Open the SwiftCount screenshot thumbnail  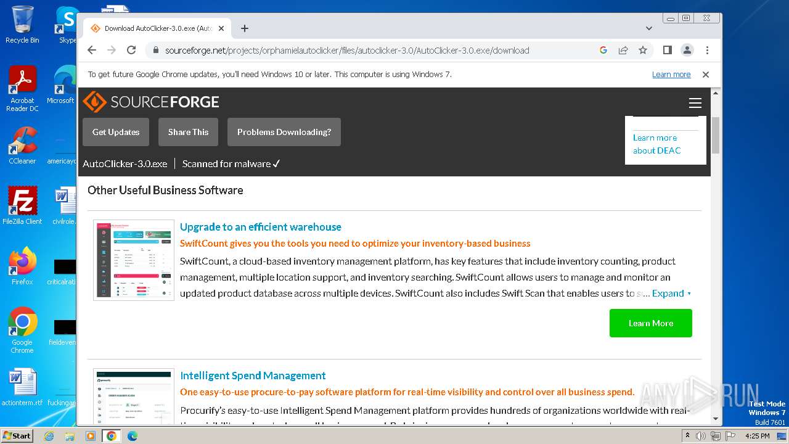[x=134, y=260]
